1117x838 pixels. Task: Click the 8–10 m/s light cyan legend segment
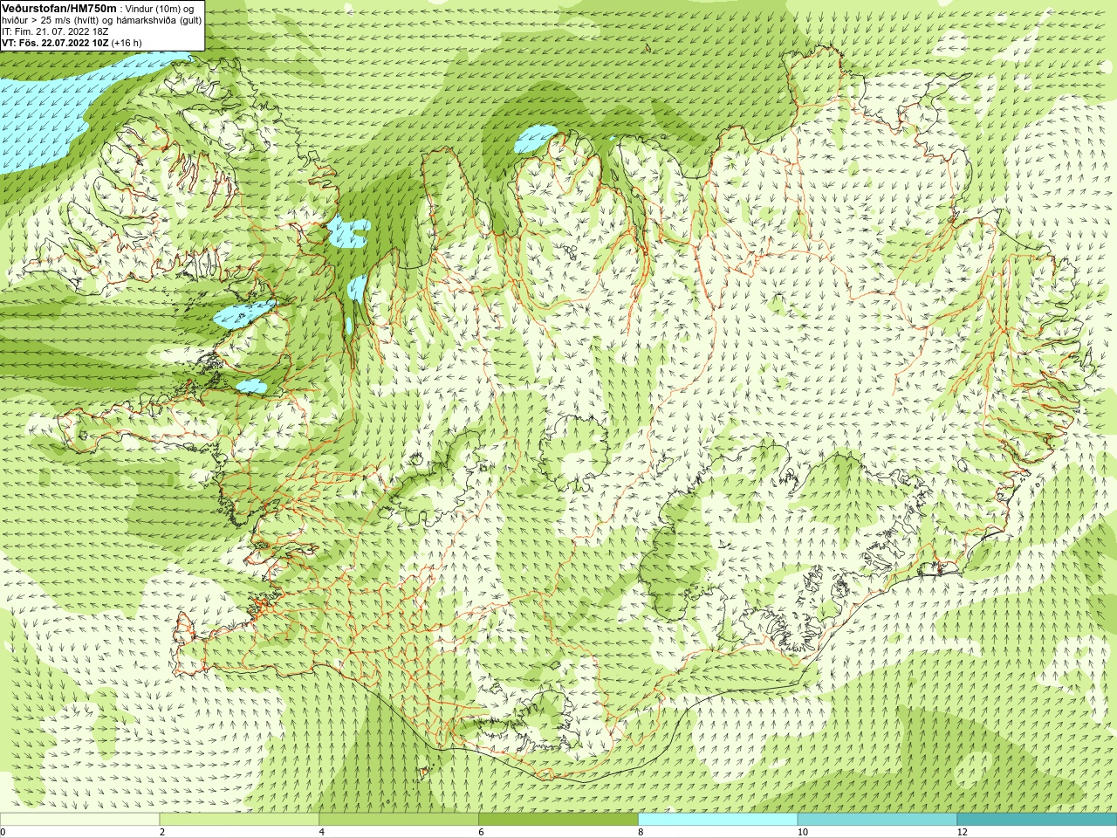click(x=718, y=820)
